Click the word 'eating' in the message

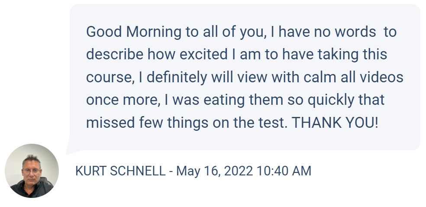(224, 100)
